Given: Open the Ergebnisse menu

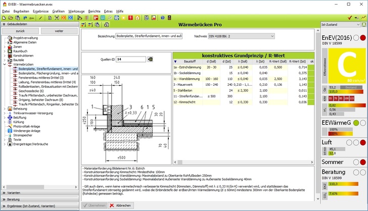Looking at the screenshot, I should [x=41, y=11].
